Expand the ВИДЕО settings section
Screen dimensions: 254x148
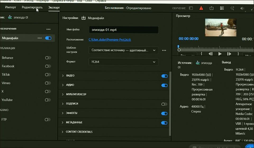(63, 76)
